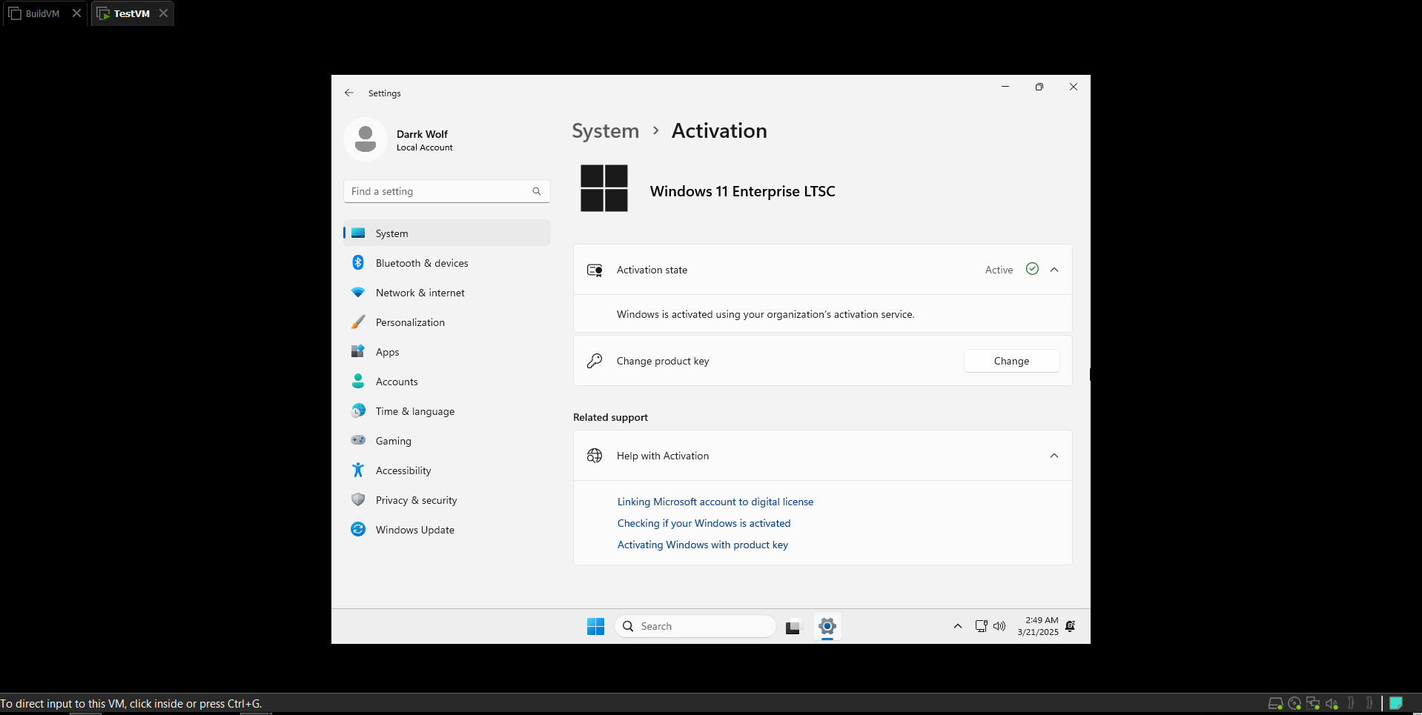Image resolution: width=1422 pixels, height=715 pixels.
Task: Click the Darrk Wolf account name
Action: click(422, 134)
